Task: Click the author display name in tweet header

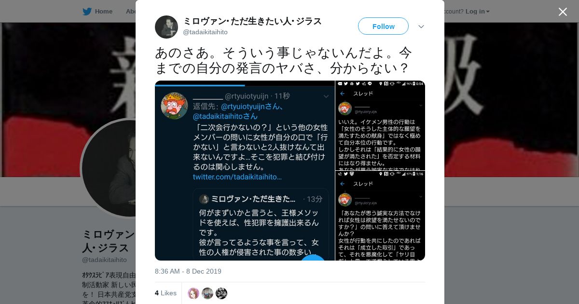Action: tap(252, 21)
